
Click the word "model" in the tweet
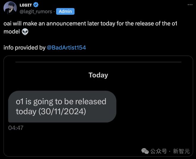12,32
